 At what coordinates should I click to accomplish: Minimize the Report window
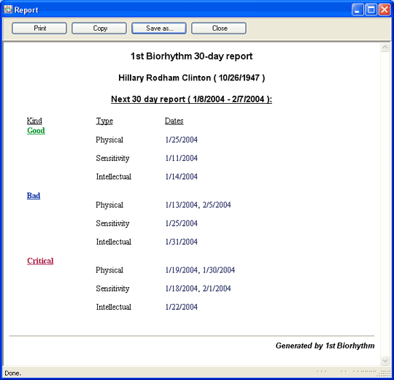(358, 9)
